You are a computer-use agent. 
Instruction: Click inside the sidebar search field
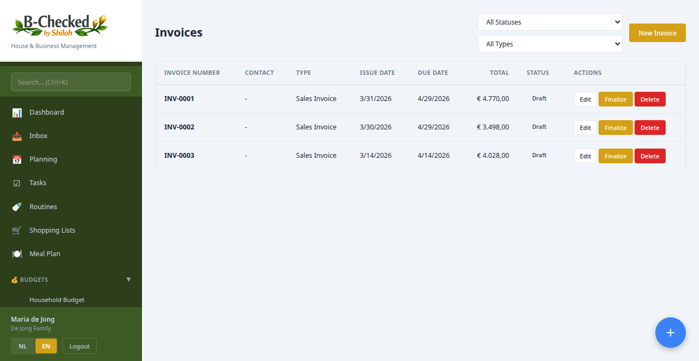pyautogui.click(x=70, y=81)
